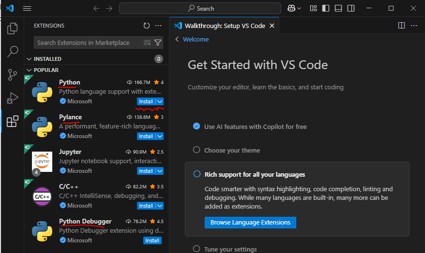Toggle the primary side bar
Viewport: 425px width, 253px height.
pyautogui.click(x=326, y=8)
